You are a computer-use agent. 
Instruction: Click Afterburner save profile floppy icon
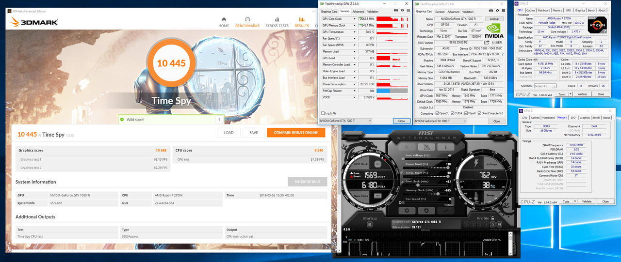tap(499, 225)
